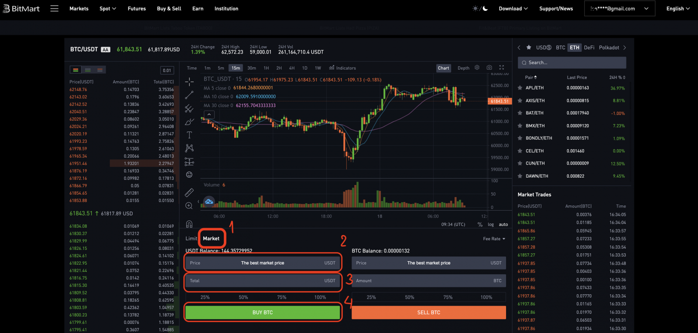Select the 15m chart interval

(x=236, y=68)
